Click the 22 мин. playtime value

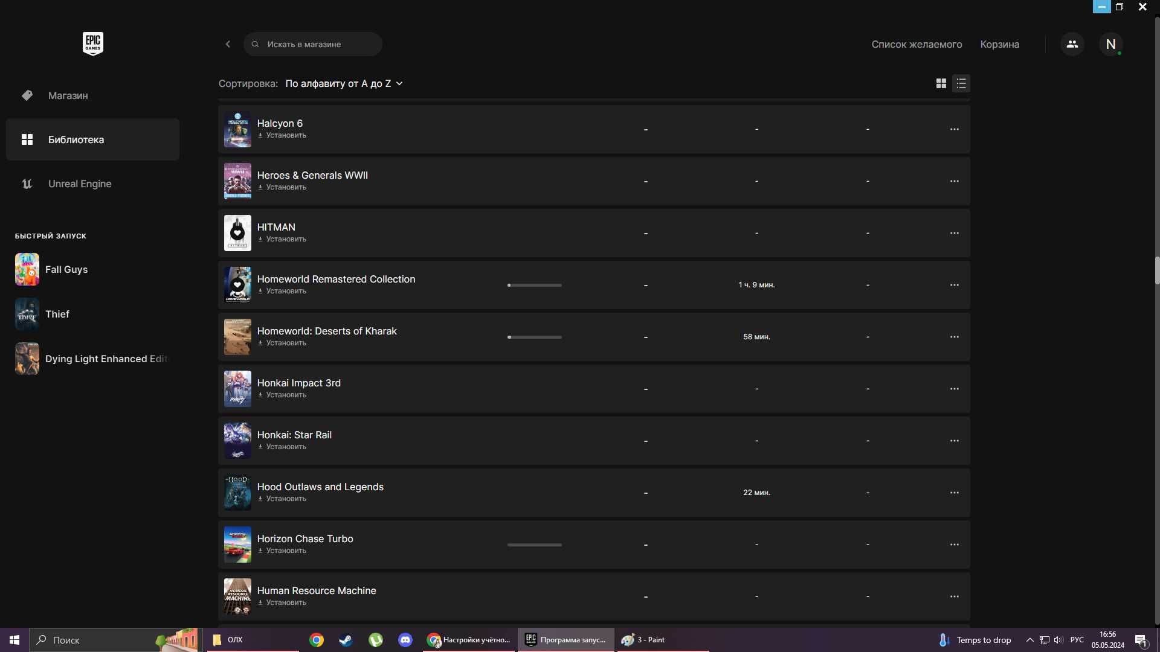click(756, 493)
